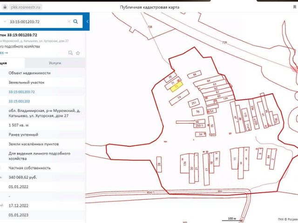The height and width of the screenshot is (223, 298).
Task: Open quarter link 33:15:001203
Action: coord(19,101)
